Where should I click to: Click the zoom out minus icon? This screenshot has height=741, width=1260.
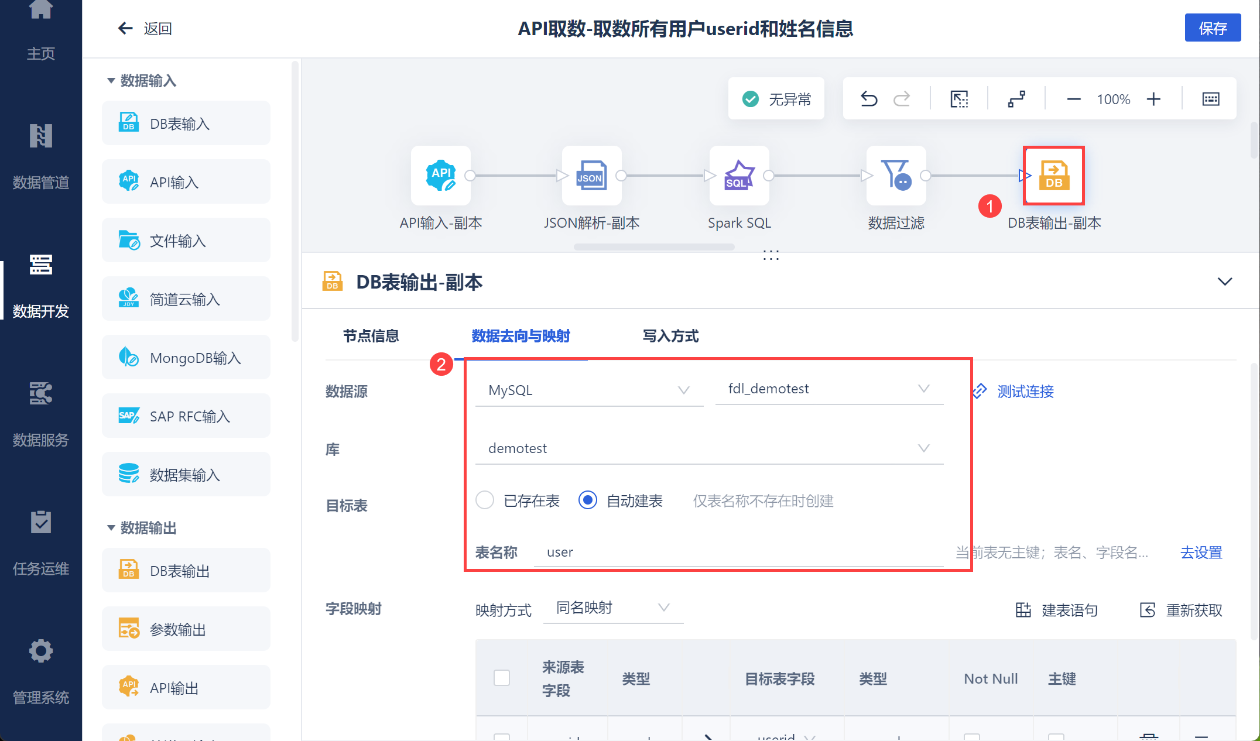(1073, 99)
